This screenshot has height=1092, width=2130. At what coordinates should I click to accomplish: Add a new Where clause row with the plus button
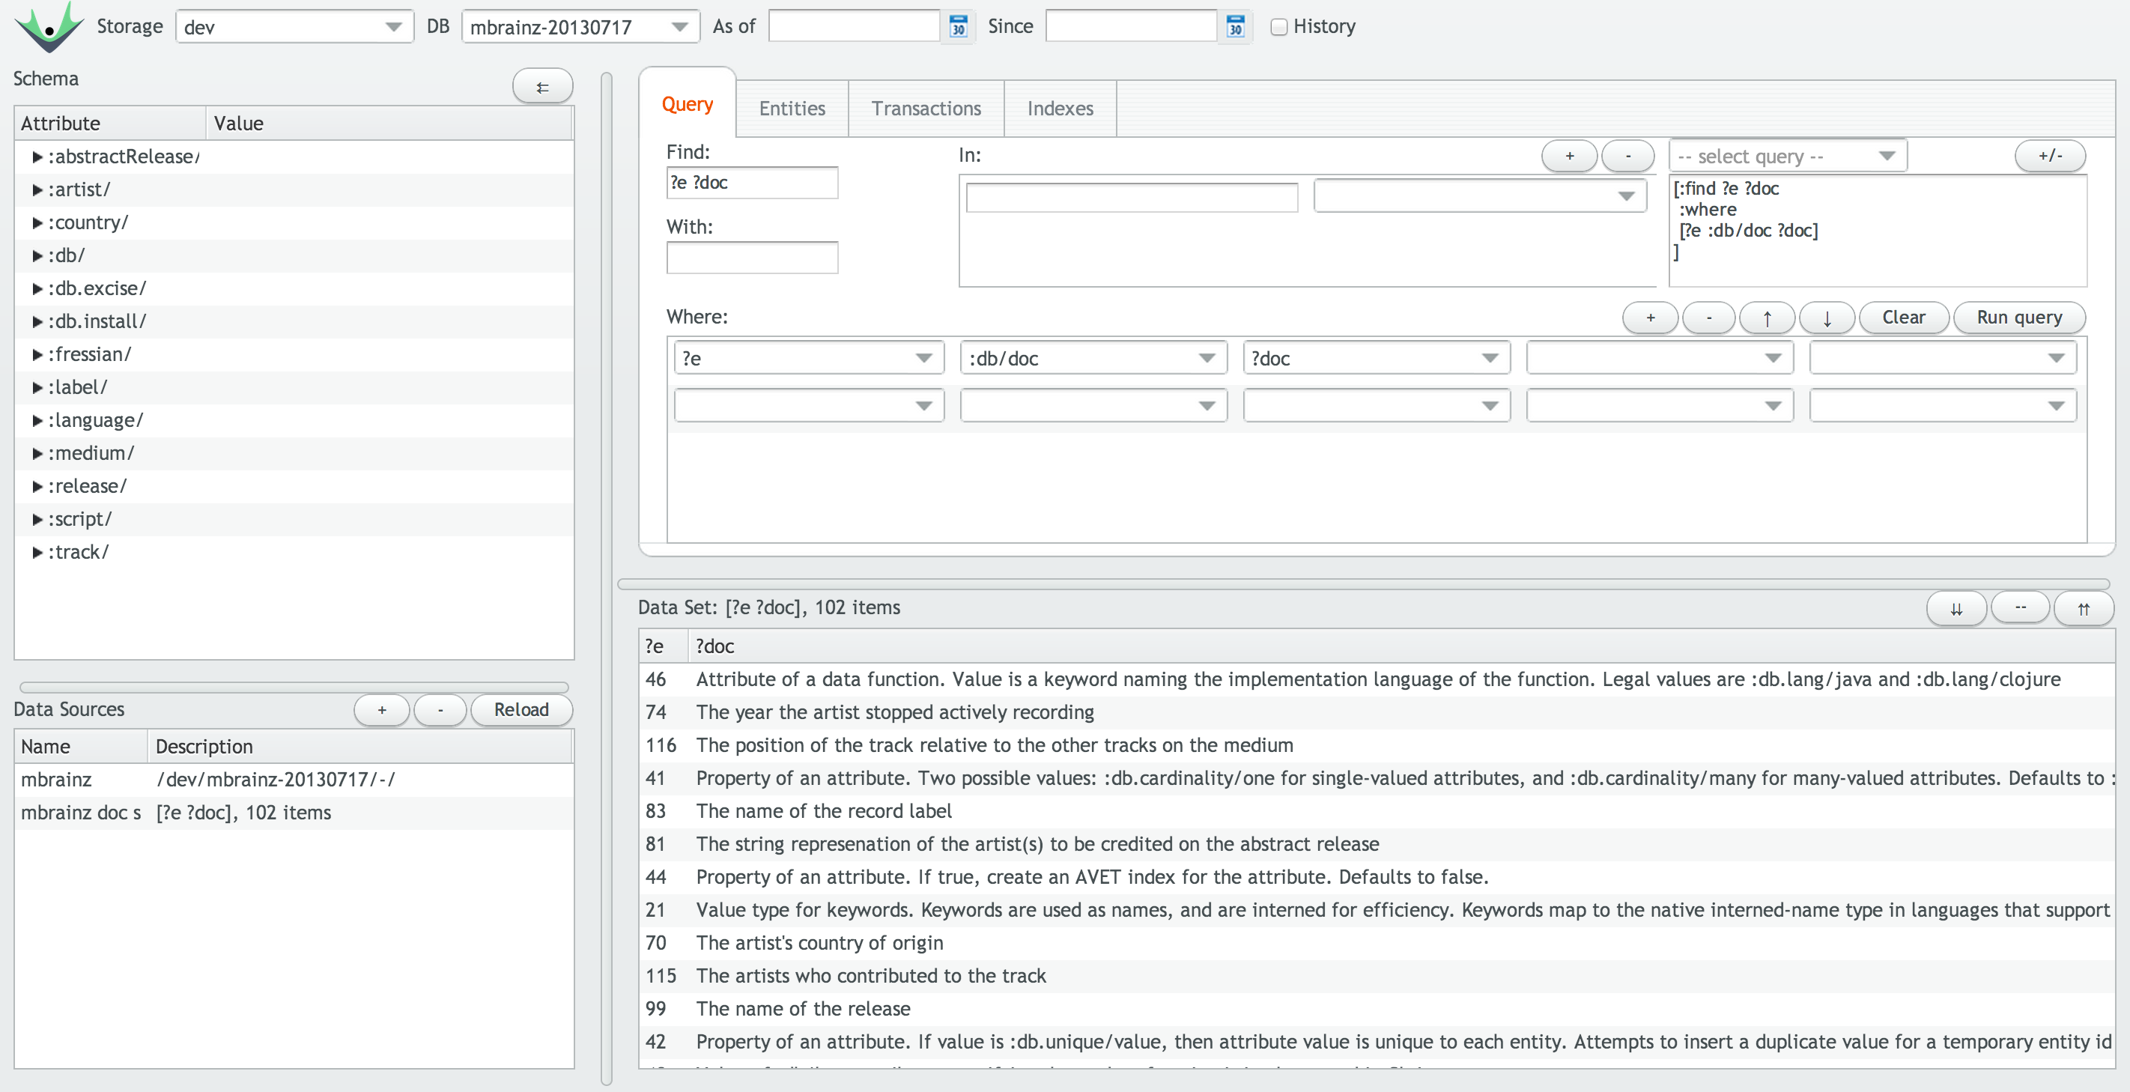1650,318
